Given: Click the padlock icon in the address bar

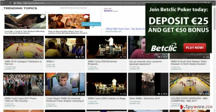Looking at the screenshot, I should pyautogui.click(x=15, y=3).
